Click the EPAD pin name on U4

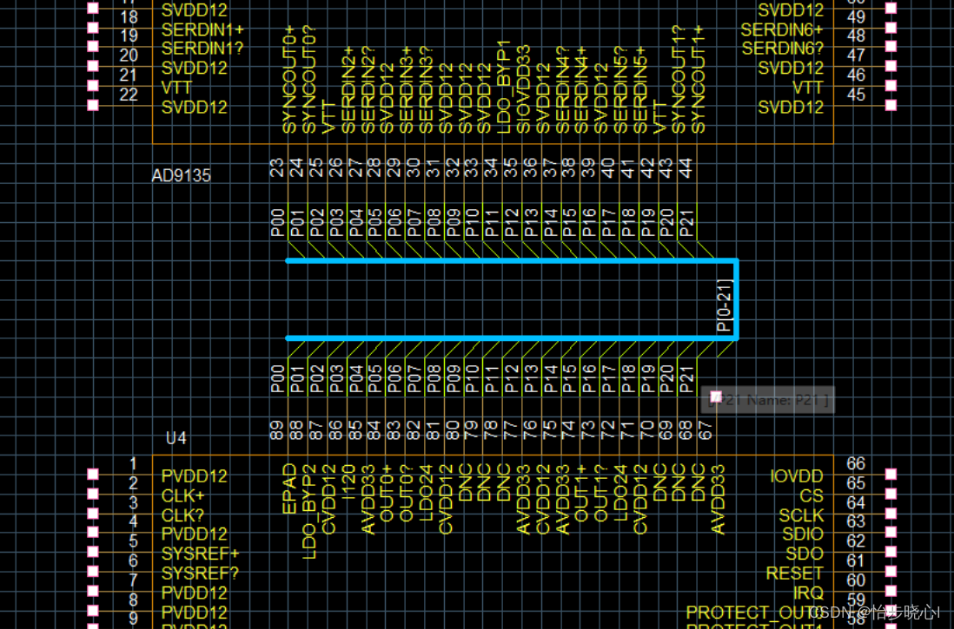click(x=290, y=489)
